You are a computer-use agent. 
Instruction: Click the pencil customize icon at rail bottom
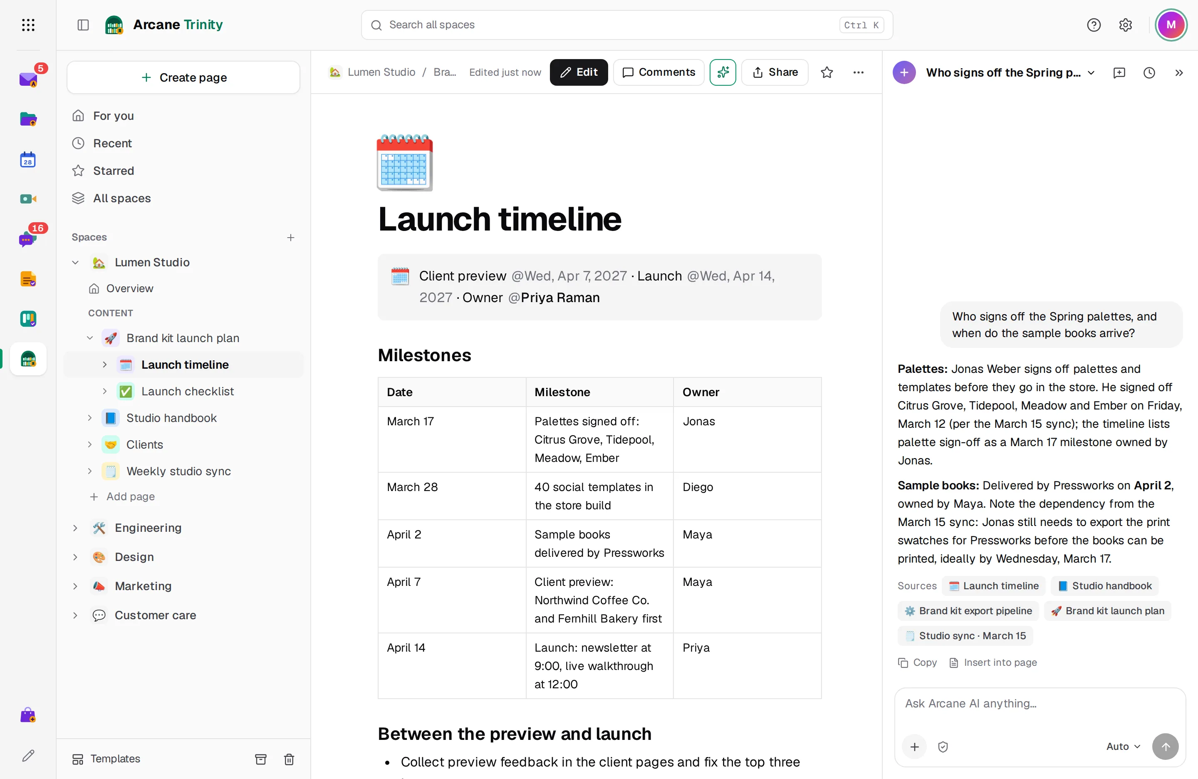pos(28,755)
